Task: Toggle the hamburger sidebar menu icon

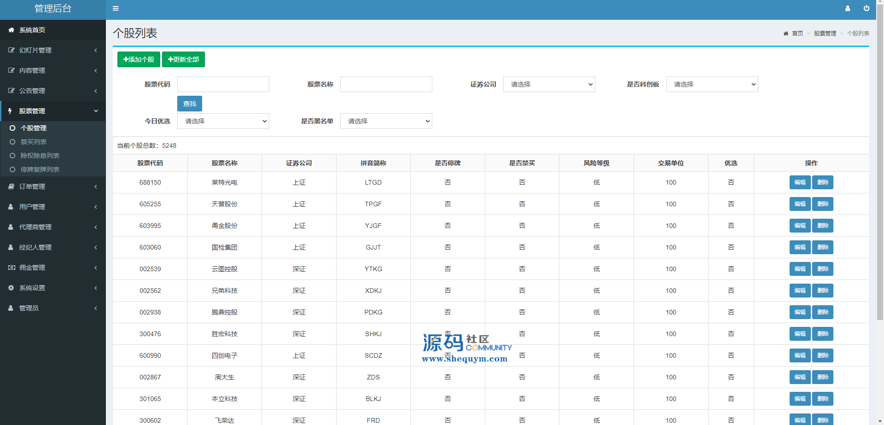Action: (116, 8)
